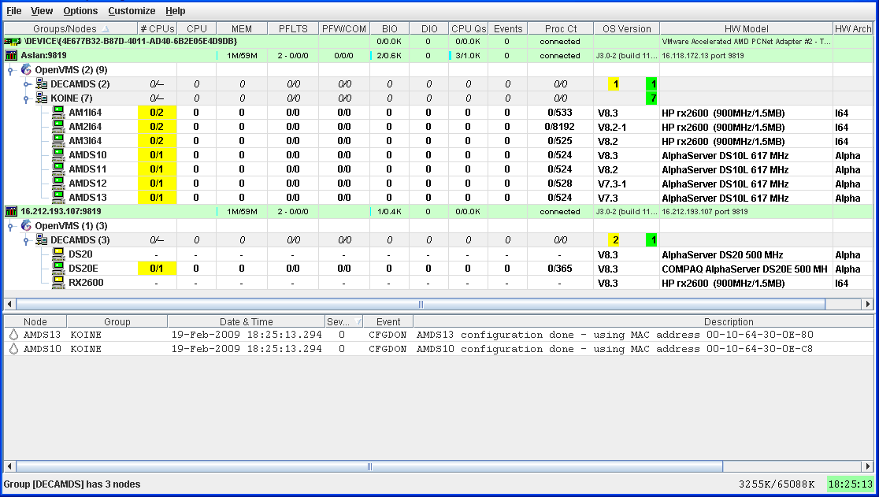The width and height of the screenshot is (879, 497).
Task: Click the left arrow of the event pane scrollbar
Action: pos(9,466)
